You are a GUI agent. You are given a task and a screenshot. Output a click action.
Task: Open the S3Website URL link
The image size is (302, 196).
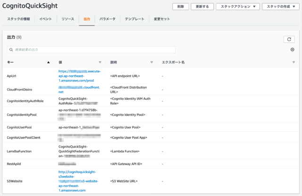pos(78,181)
